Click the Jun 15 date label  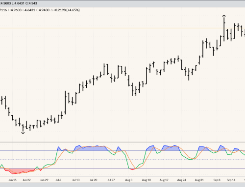(12, 180)
